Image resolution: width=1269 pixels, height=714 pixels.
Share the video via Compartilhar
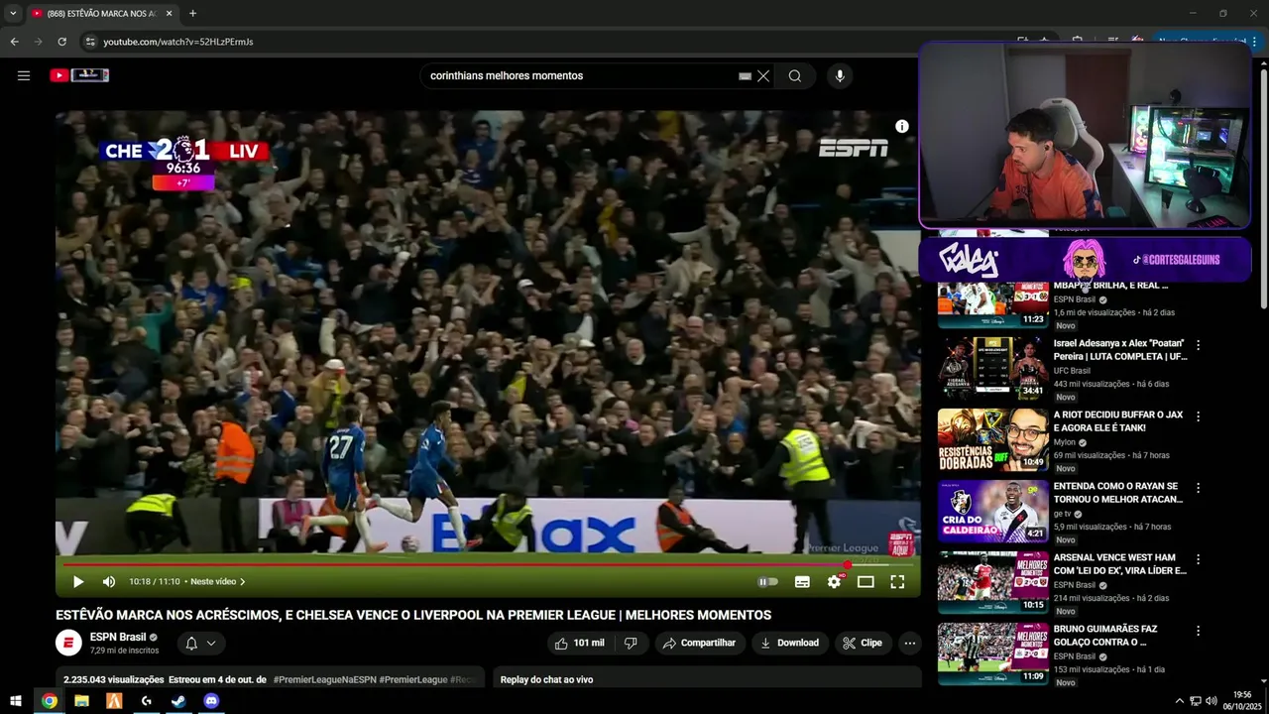(699, 643)
